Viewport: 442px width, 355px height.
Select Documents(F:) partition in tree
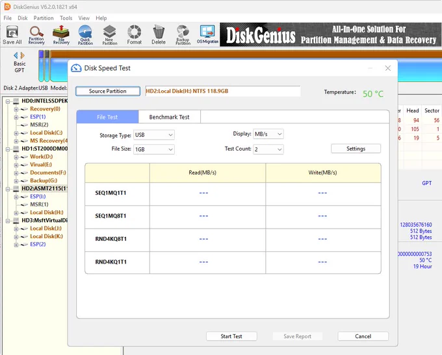[x=48, y=173]
